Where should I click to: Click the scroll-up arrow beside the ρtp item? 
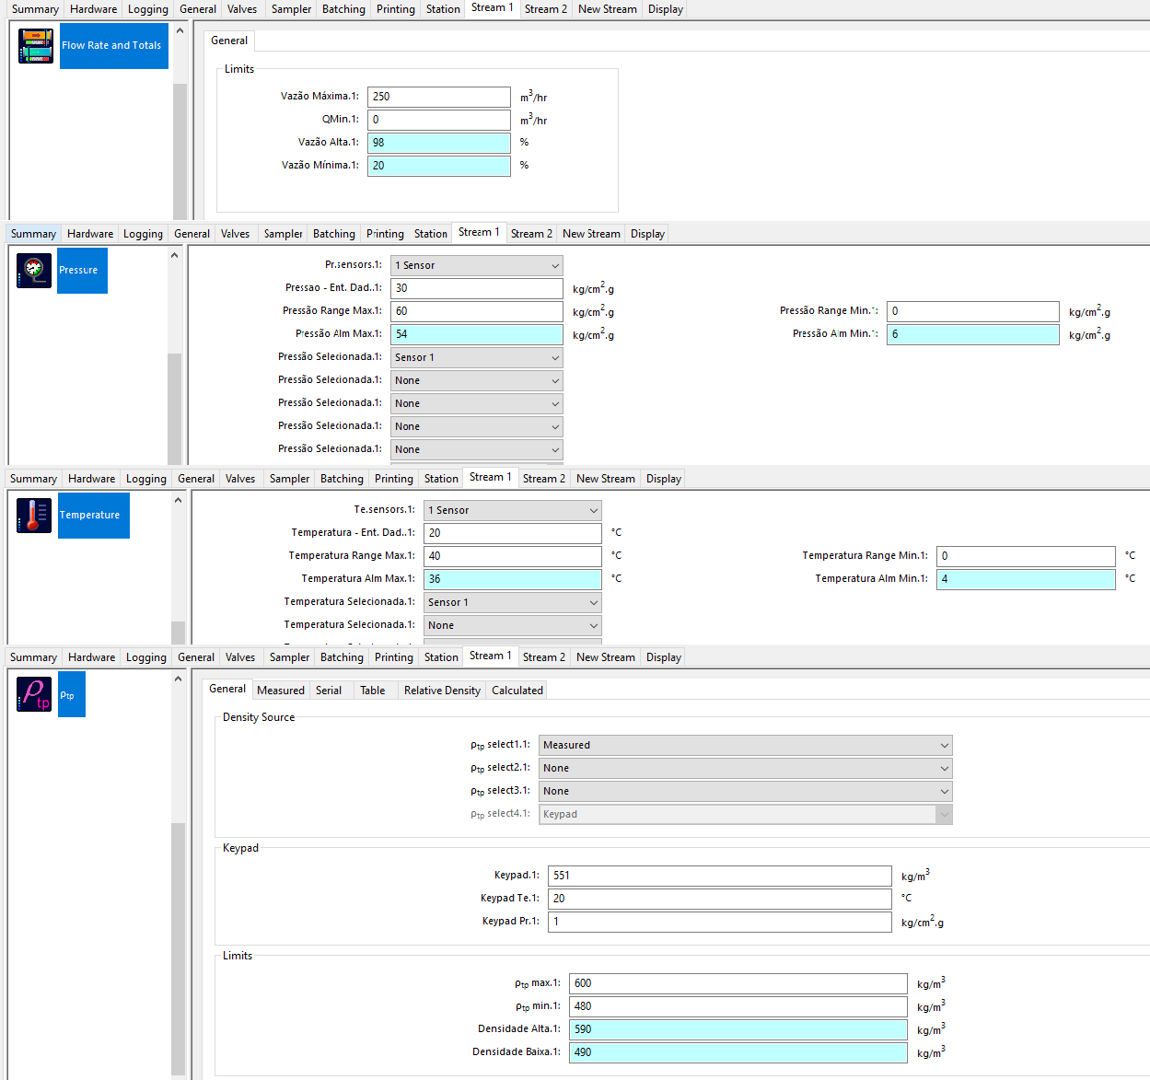pyautogui.click(x=178, y=679)
